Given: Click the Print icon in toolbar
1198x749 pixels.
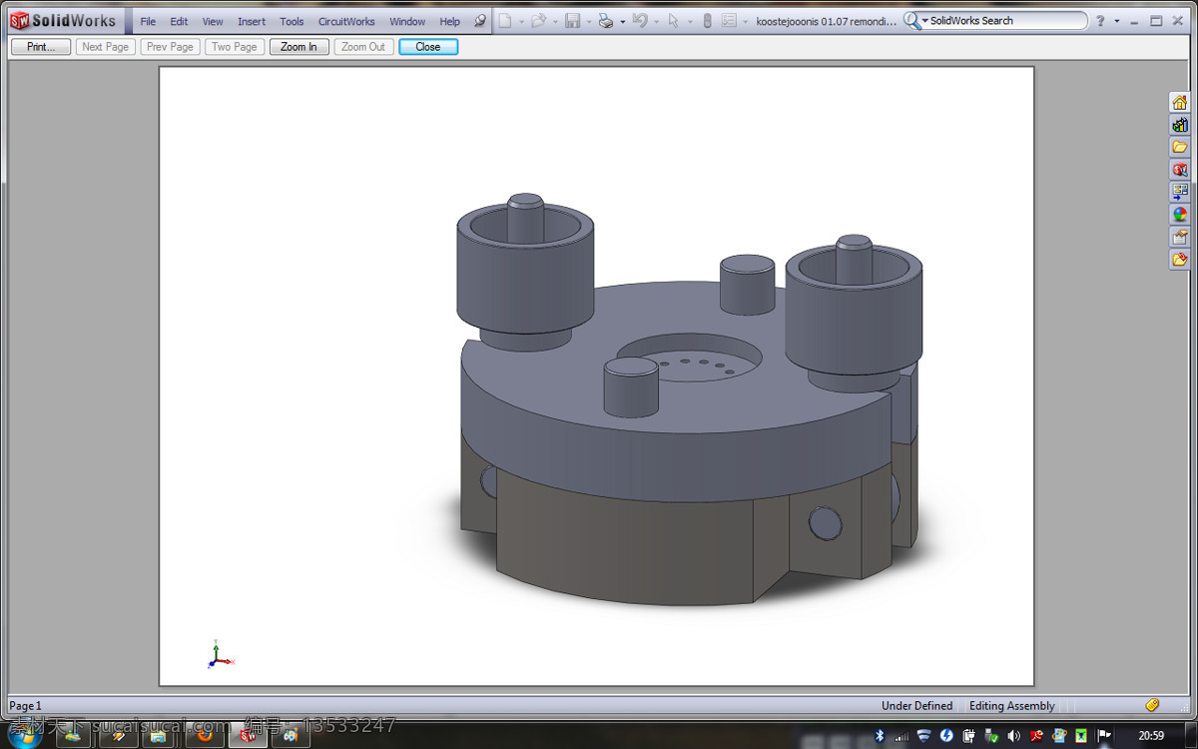Looking at the screenshot, I should click(606, 21).
